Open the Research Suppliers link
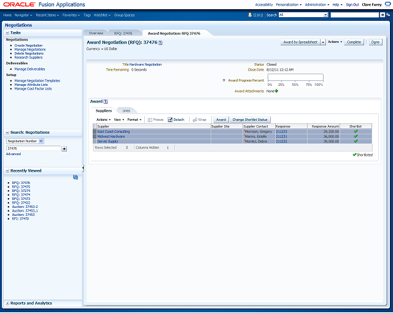This screenshot has height=314, width=393. (x=29, y=58)
